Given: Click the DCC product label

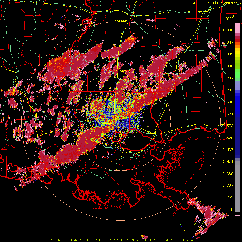Looking at the screenshot, I should tap(236, 16).
